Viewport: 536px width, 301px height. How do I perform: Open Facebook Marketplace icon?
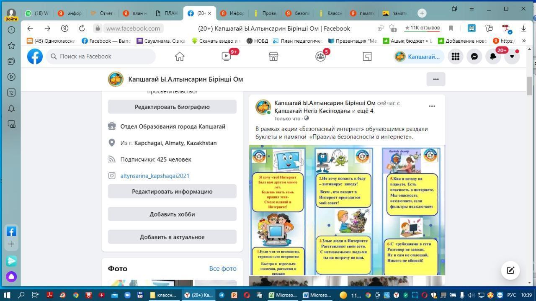coord(273,57)
